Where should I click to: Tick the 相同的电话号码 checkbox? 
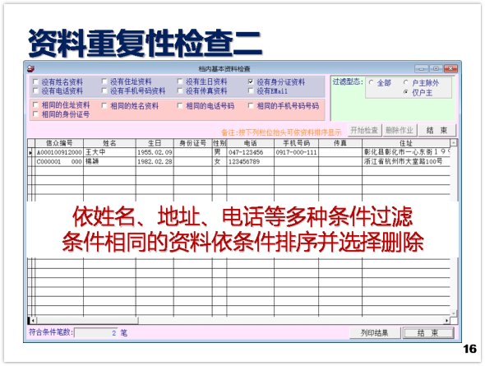(x=180, y=106)
